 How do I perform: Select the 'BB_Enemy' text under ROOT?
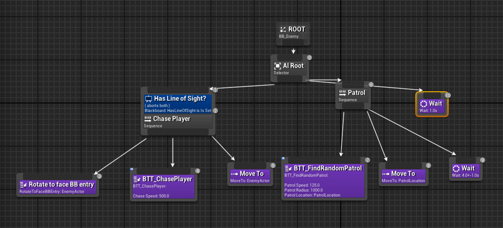(x=289, y=36)
